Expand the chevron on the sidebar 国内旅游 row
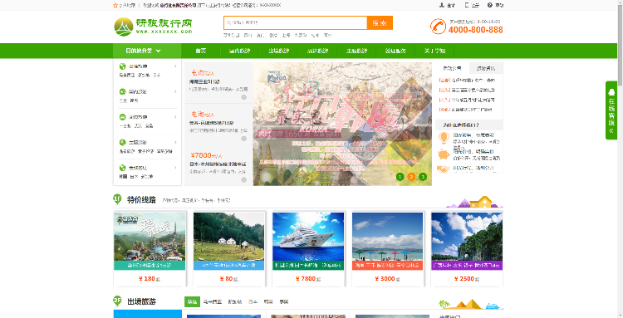The width and height of the screenshot is (623, 318). 175,91
